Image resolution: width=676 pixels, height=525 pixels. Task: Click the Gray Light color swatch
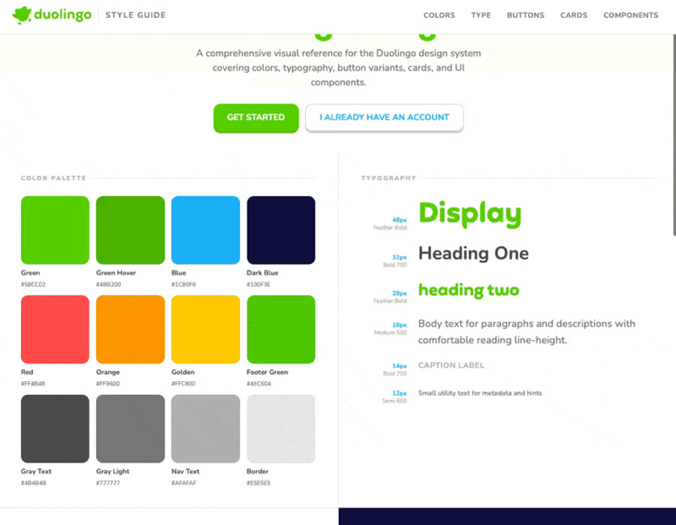click(x=130, y=429)
